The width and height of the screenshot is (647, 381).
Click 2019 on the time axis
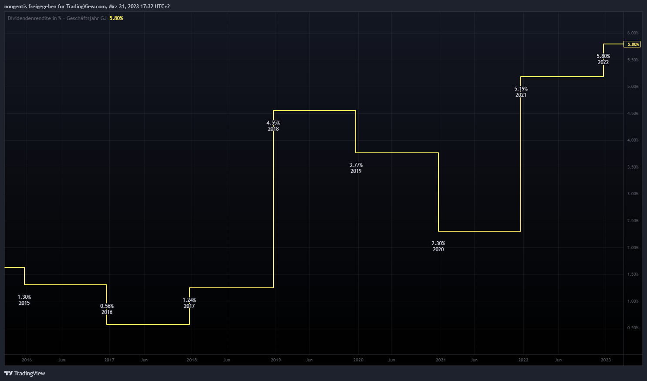click(276, 360)
